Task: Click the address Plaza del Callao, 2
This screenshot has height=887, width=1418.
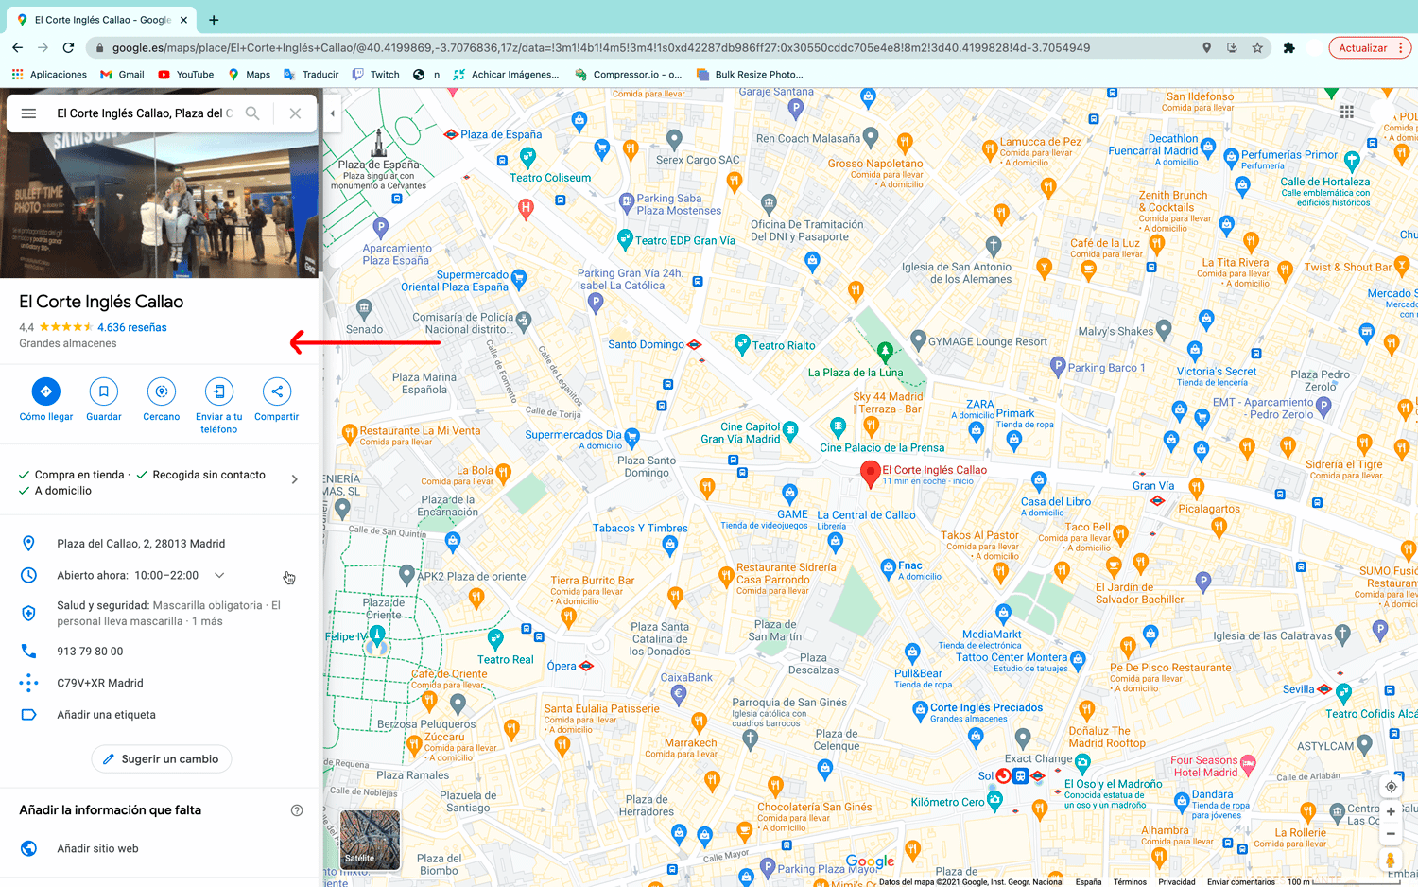Action: coord(141,544)
